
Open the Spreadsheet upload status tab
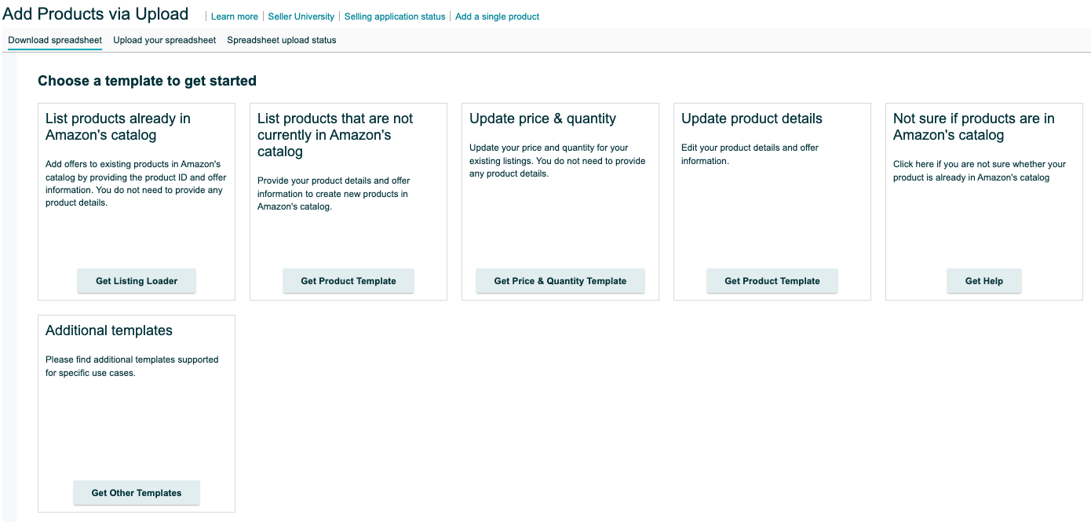pos(282,40)
